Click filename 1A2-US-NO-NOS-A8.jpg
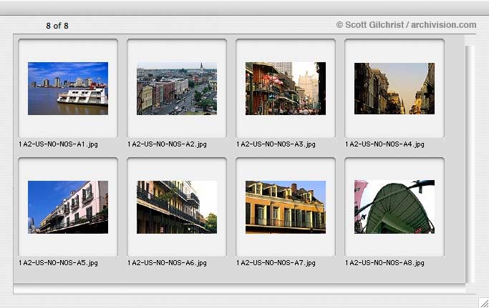Viewport: 489px width, 308px height. coord(385,263)
